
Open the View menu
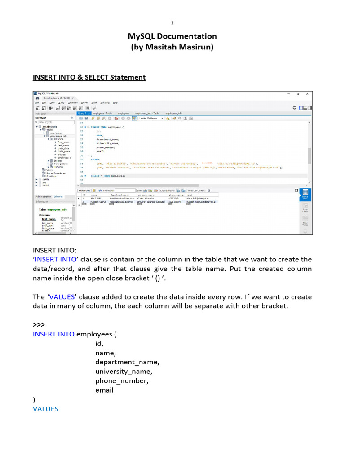pos(52,103)
